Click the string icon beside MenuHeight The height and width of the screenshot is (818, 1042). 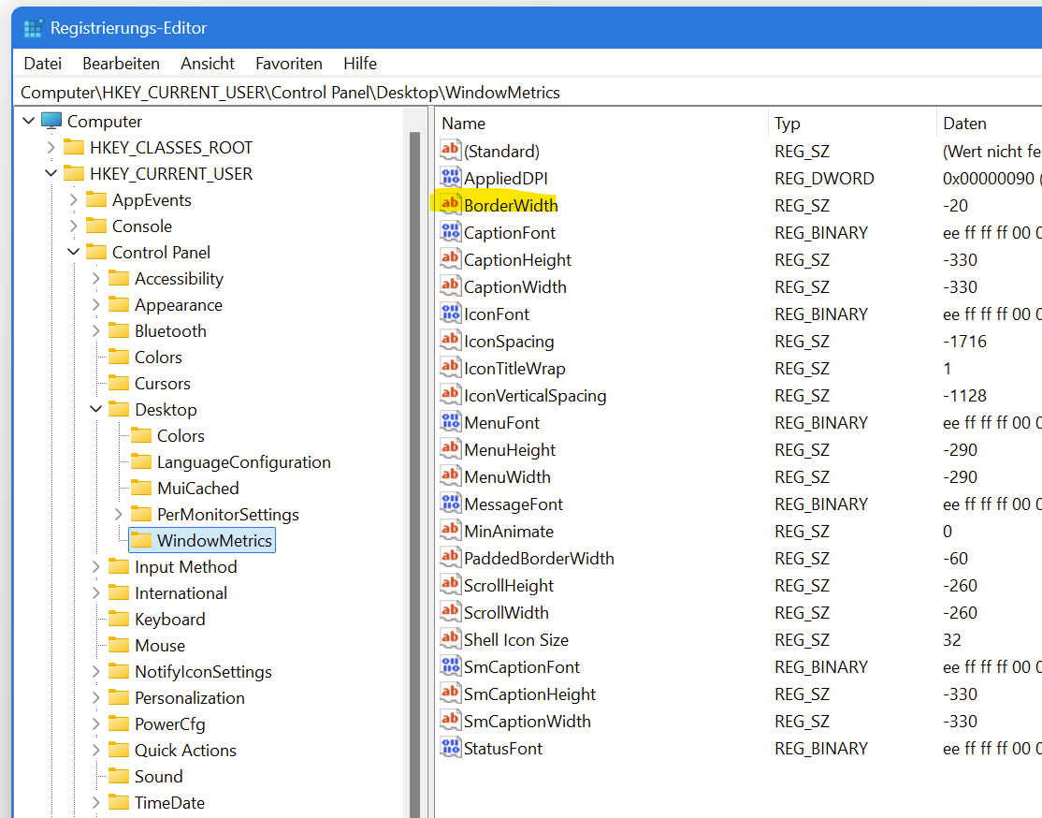(x=451, y=449)
